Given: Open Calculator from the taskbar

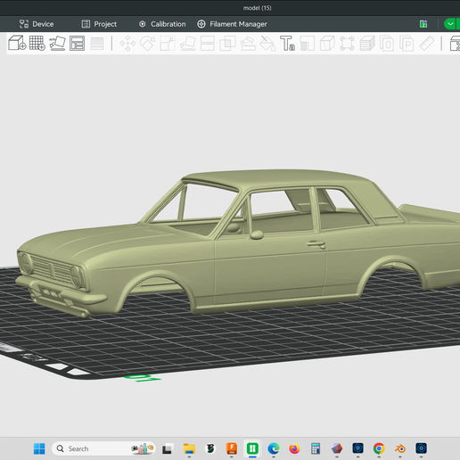Looking at the screenshot, I should [x=316, y=448].
